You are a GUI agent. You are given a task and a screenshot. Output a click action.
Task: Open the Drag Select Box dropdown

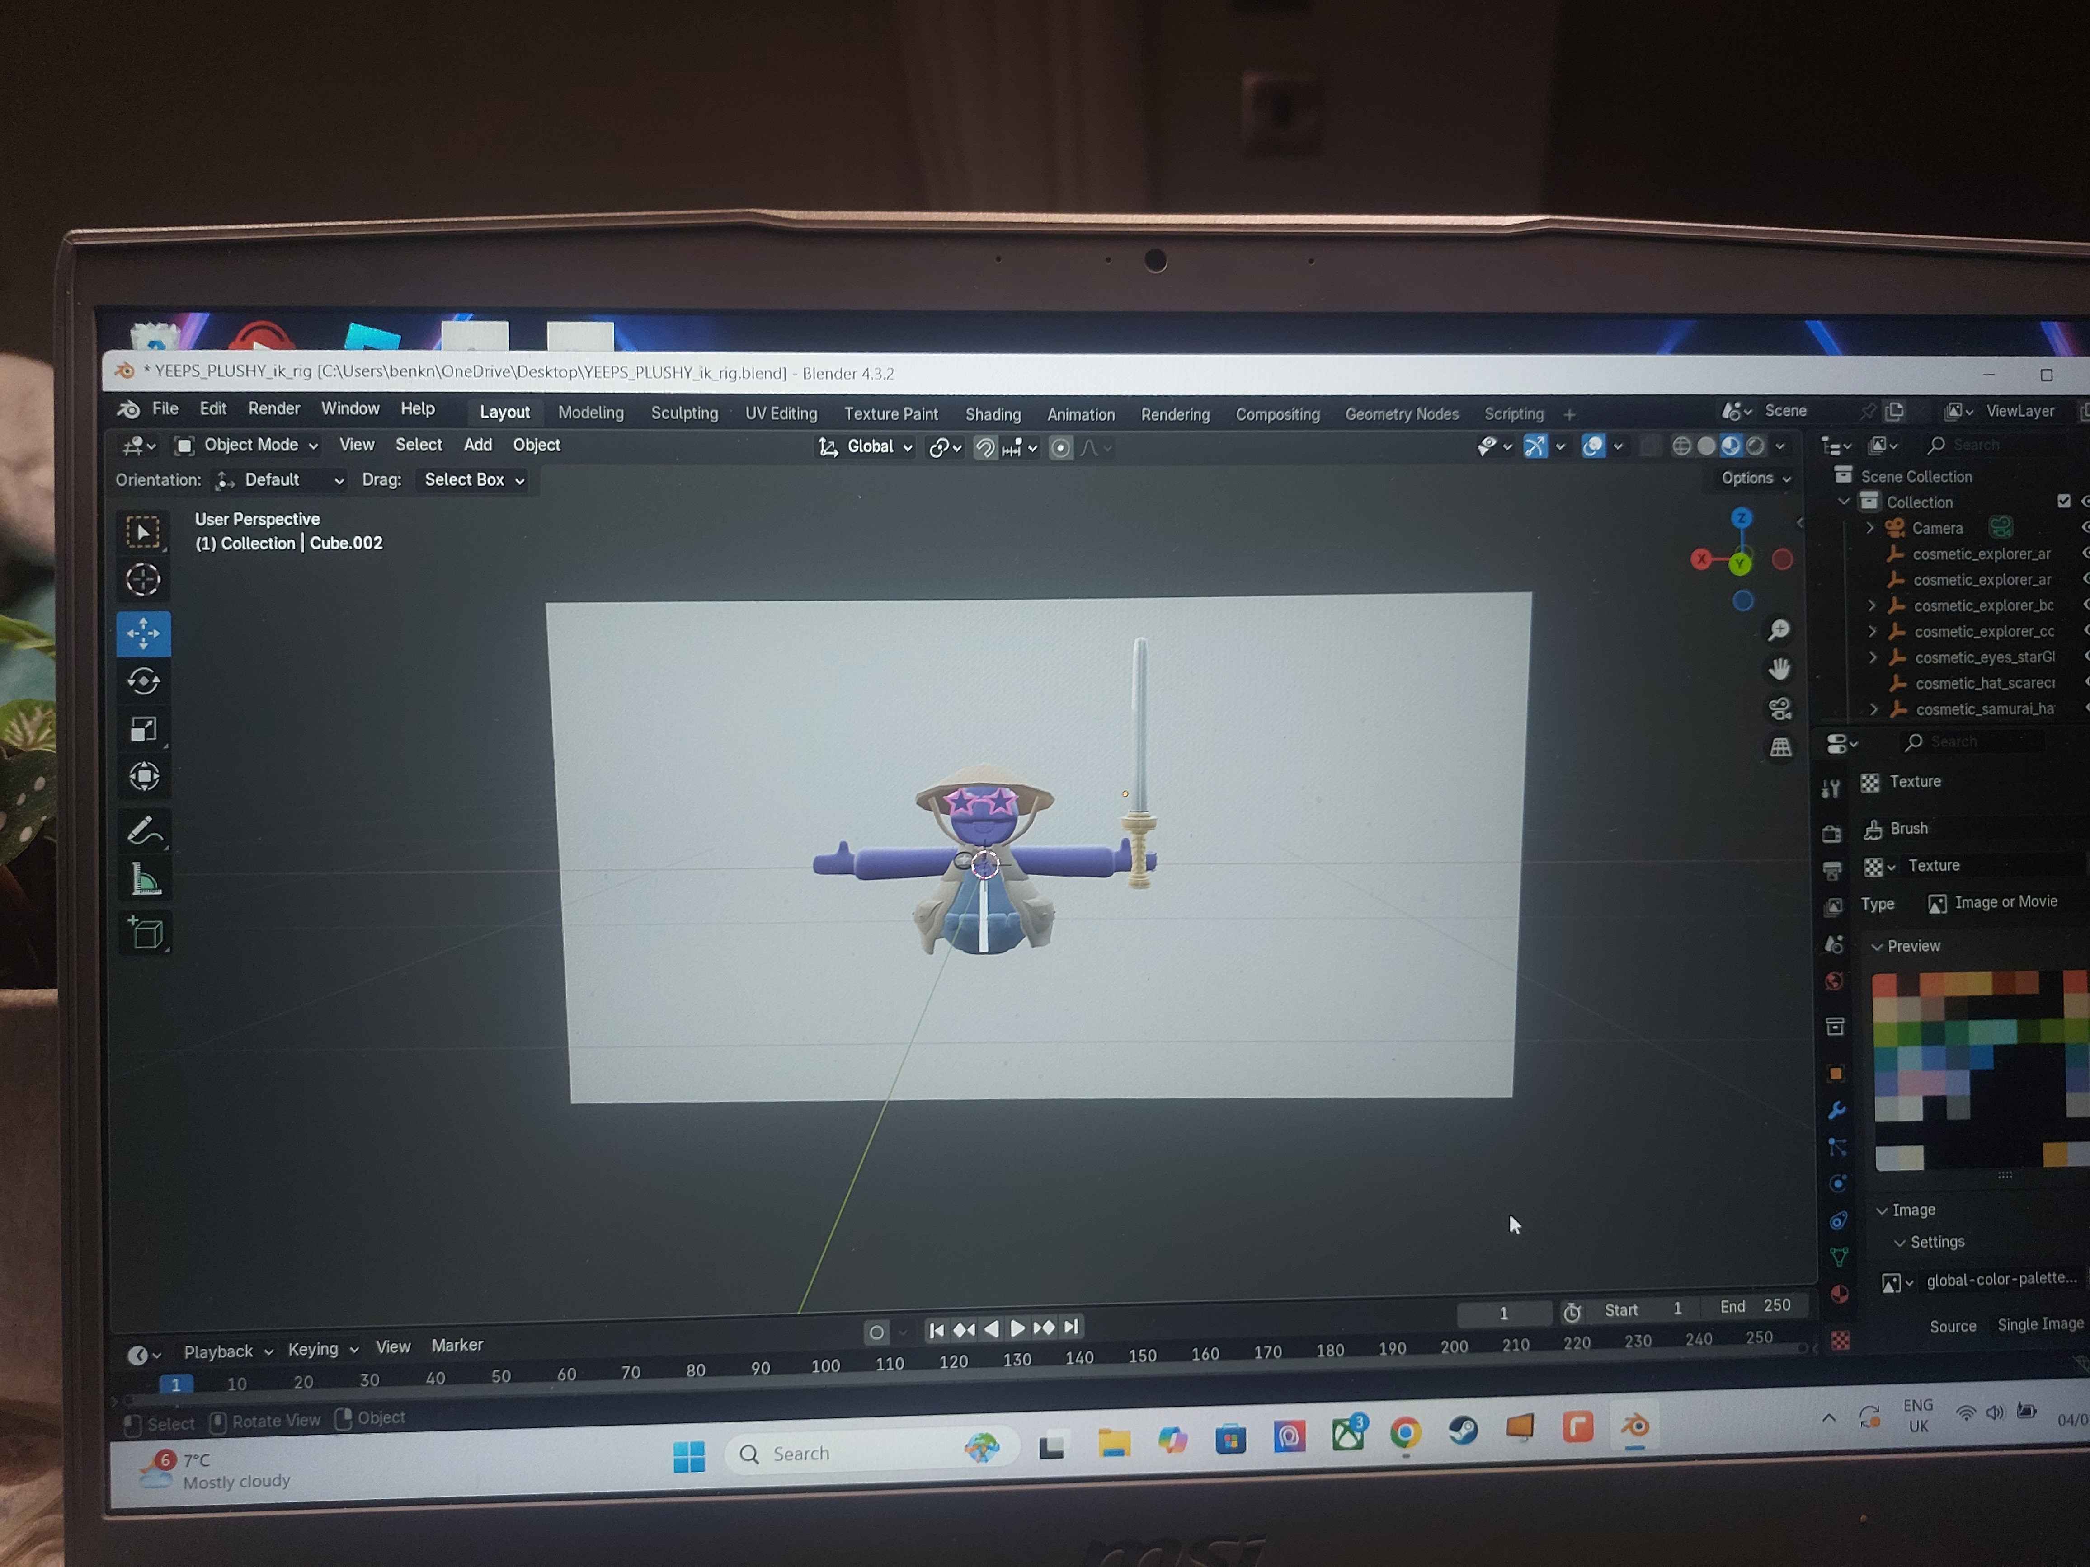coord(474,480)
